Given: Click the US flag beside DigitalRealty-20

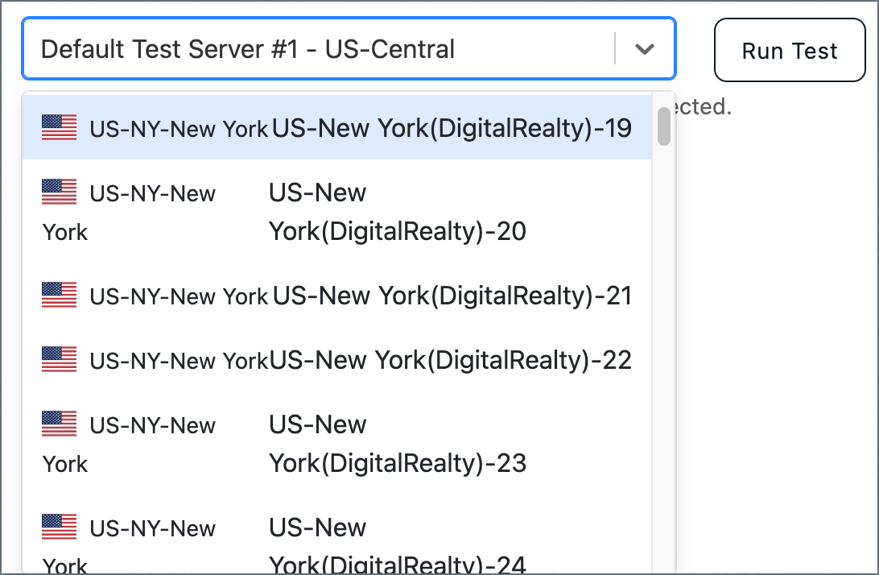Looking at the screenshot, I should click(59, 192).
